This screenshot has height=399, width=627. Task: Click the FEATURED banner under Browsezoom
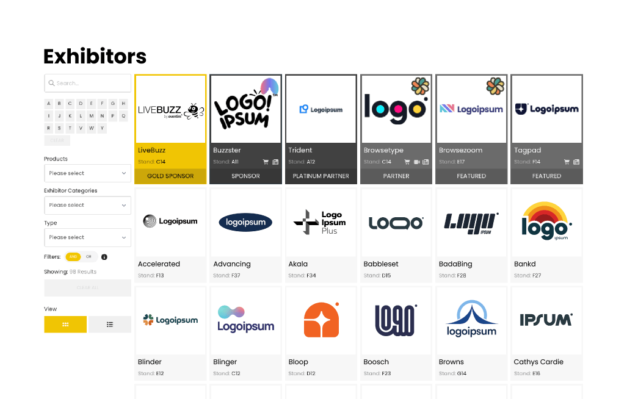pos(471,176)
